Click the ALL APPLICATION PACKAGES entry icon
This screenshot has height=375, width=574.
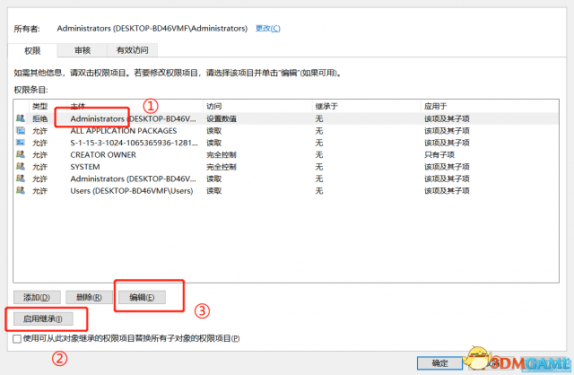coord(21,130)
